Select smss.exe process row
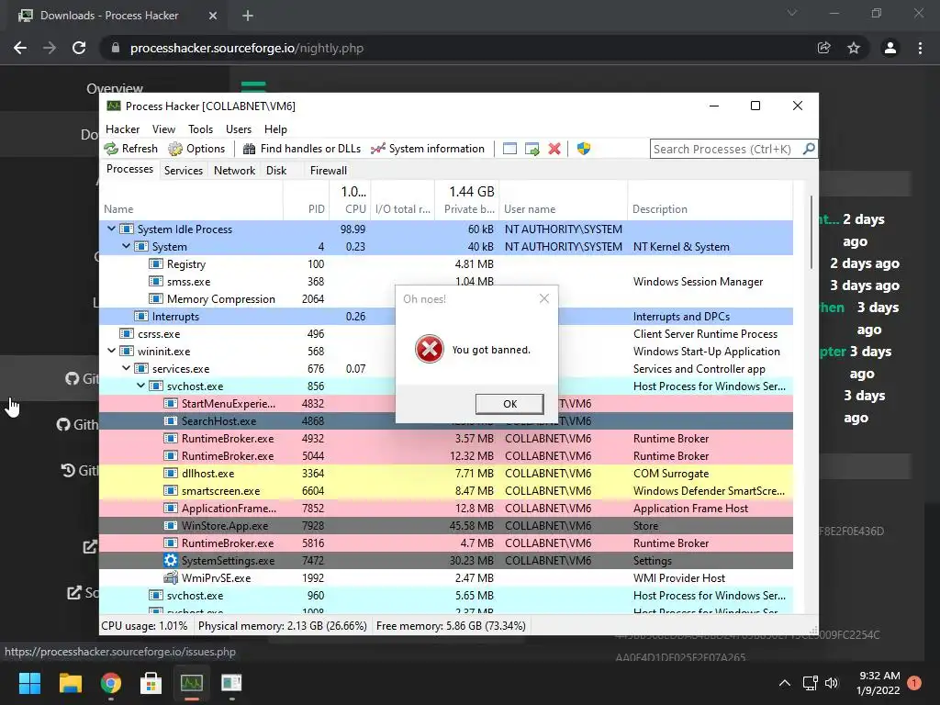This screenshot has height=705, width=940. [x=446, y=281]
